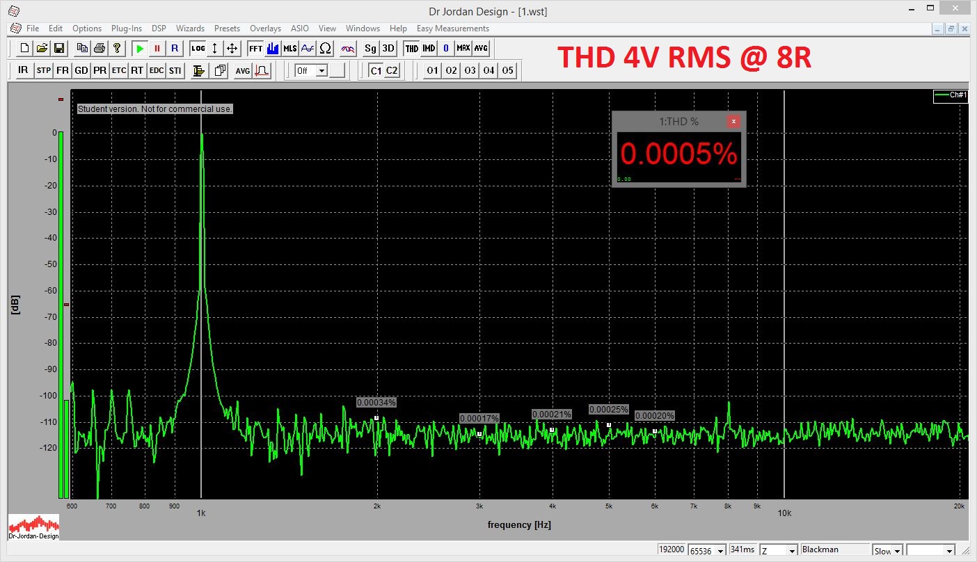Click blank button beside Off dropdown
The height and width of the screenshot is (562, 977).
tap(337, 70)
